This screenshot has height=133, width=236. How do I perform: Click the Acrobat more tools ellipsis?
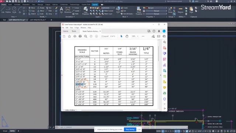pos(143,36)
